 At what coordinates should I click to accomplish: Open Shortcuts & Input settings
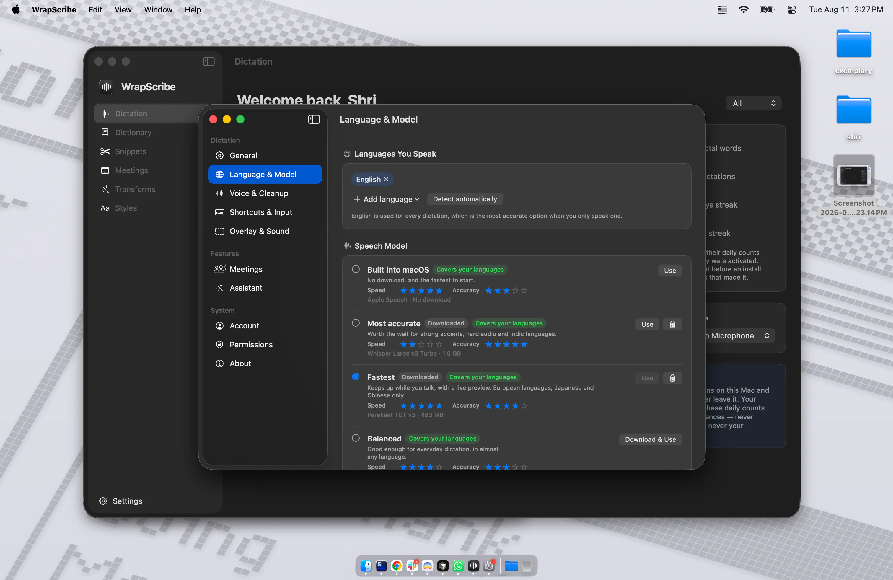point(265,212)
